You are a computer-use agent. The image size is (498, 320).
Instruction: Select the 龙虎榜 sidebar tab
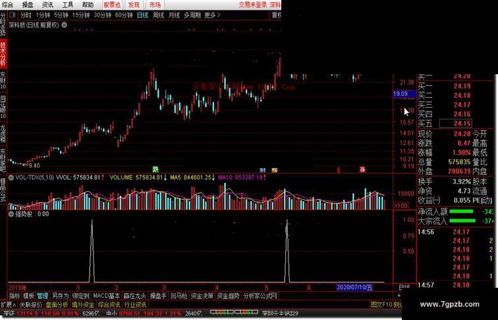[3, 133]
